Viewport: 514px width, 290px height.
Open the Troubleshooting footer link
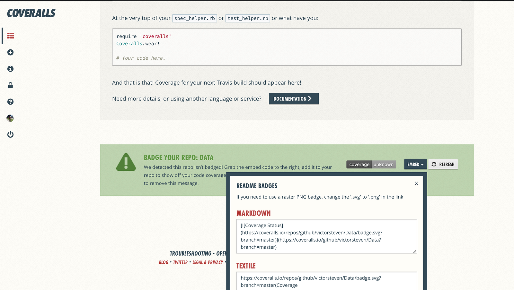[x=191, y=253]
